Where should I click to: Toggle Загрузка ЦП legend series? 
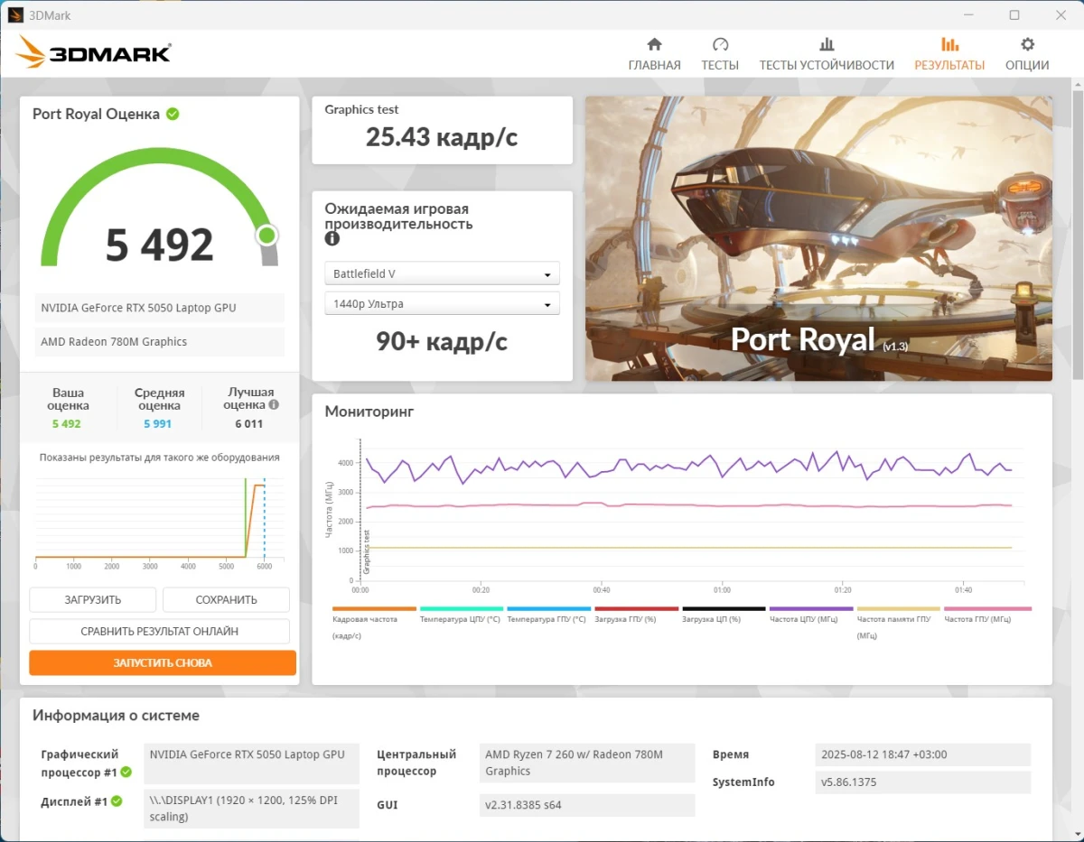(x=724, y=615)
